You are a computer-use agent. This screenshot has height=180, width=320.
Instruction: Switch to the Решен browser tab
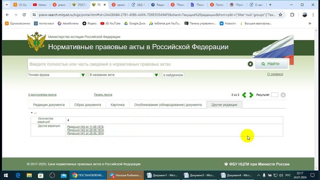click(158, 5)
